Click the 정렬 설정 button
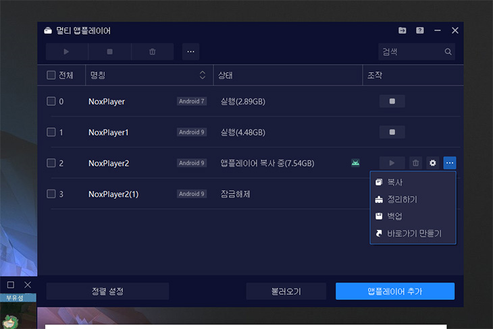Image resolution: width=493 pixels, height=329 pixels. point(107,291)
